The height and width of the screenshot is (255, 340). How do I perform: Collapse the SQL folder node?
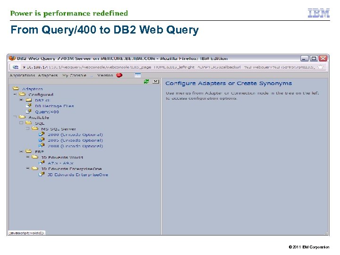[x=21, y=123]
